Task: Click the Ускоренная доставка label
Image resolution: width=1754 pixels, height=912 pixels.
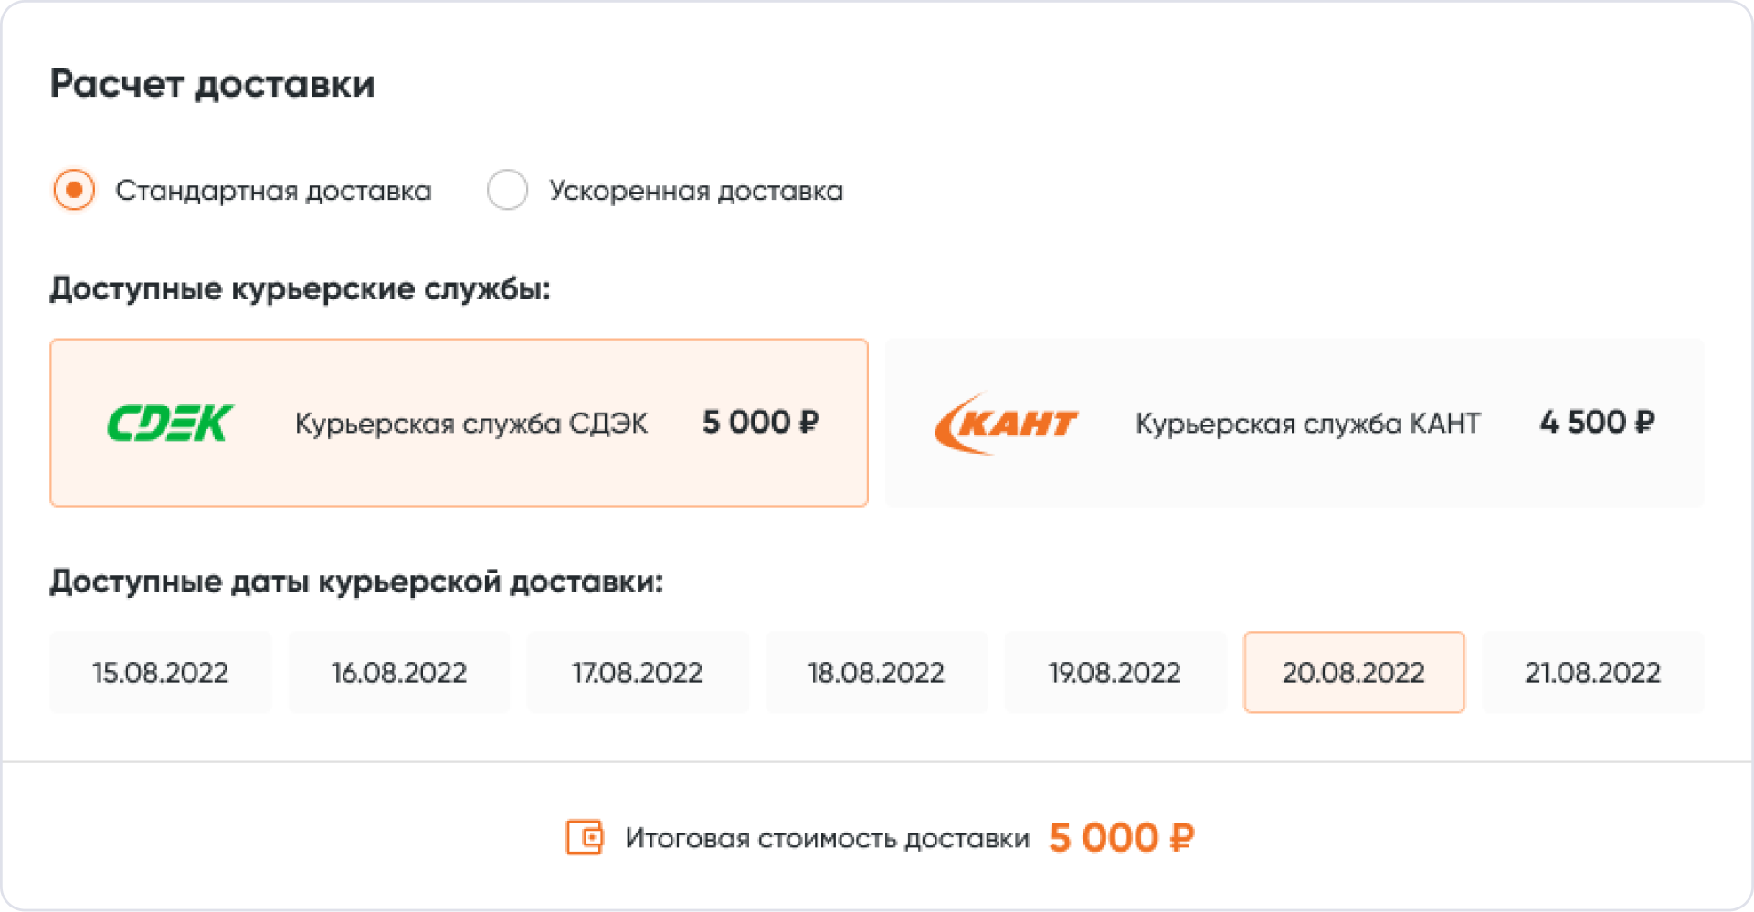Action: 695,191
